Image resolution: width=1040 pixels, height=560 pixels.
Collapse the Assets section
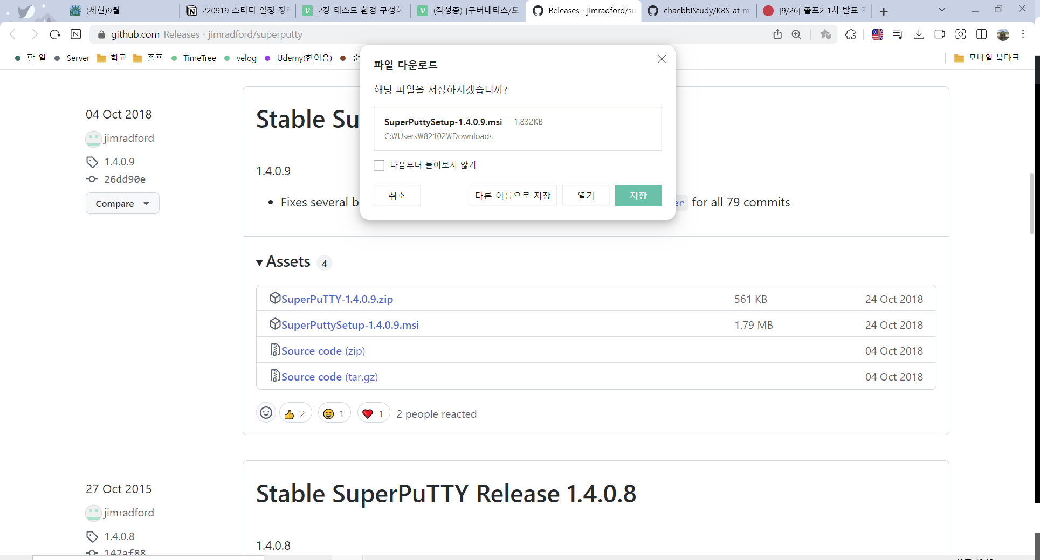284,262
